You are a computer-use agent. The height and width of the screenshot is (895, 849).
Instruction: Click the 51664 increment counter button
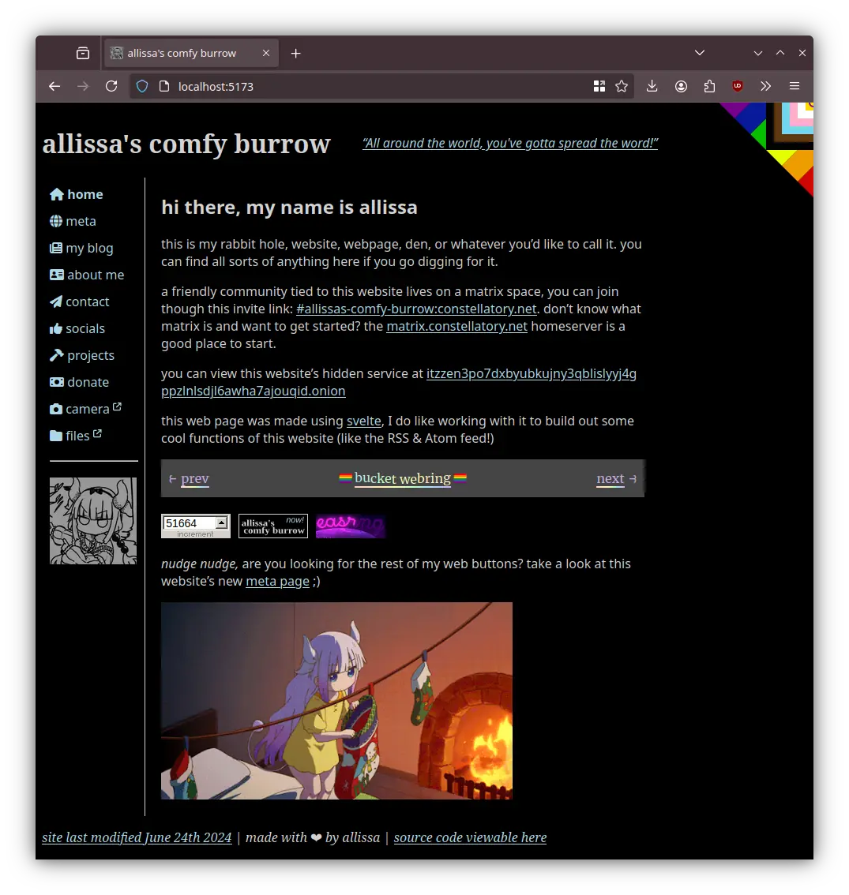coord(195,526)
